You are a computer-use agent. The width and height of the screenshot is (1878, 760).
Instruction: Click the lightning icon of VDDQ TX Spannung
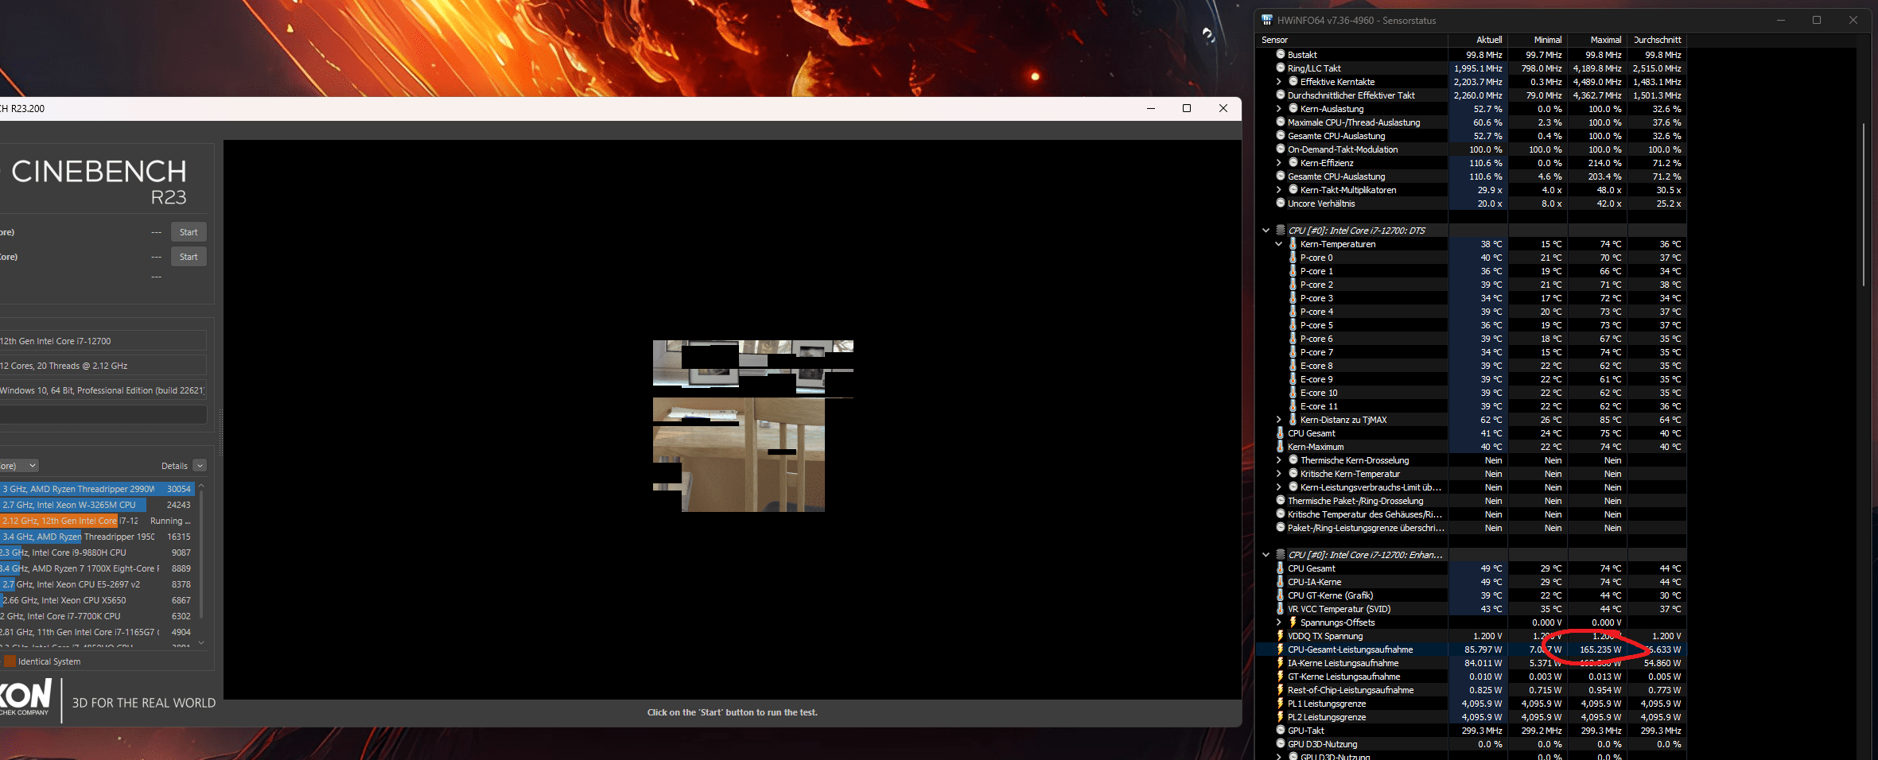coord(1280,635)
